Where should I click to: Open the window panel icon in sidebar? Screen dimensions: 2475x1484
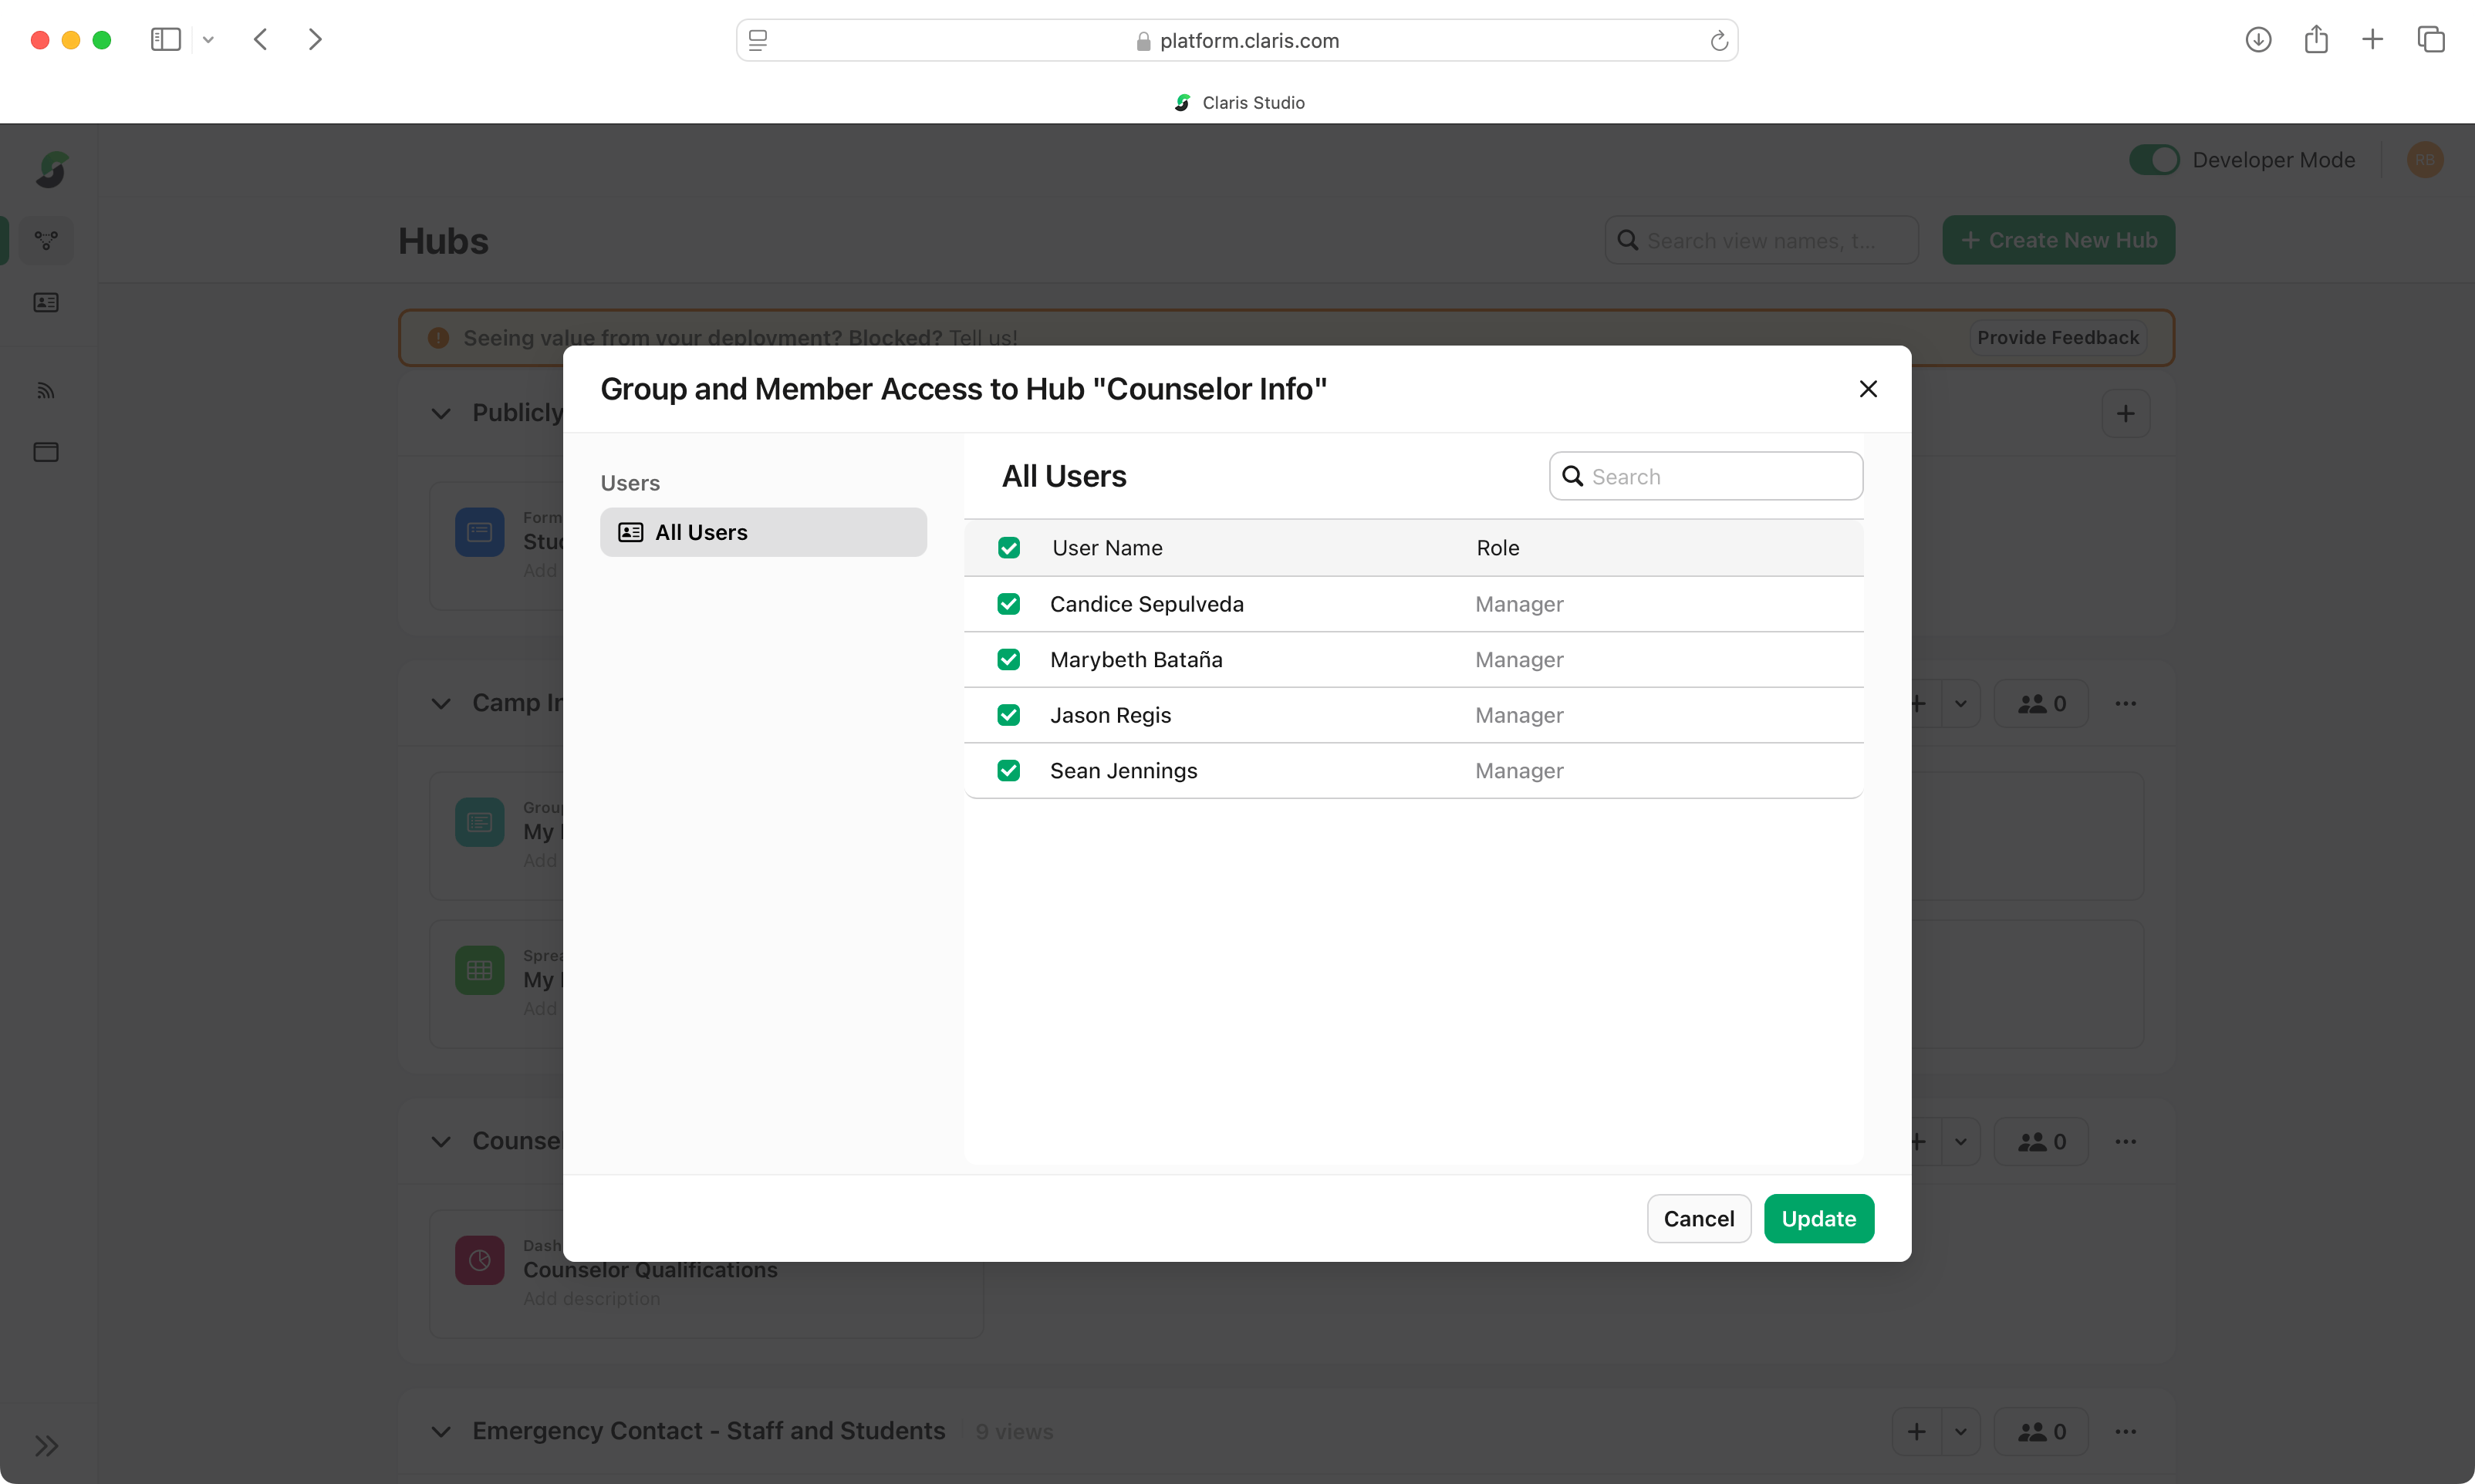point(46,452)
